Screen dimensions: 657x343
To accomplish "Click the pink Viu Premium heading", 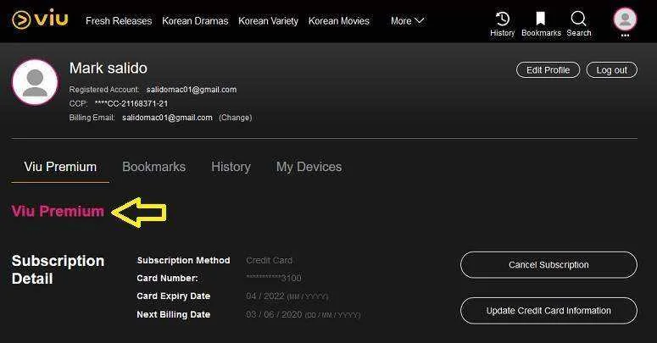I will [58, 211].
